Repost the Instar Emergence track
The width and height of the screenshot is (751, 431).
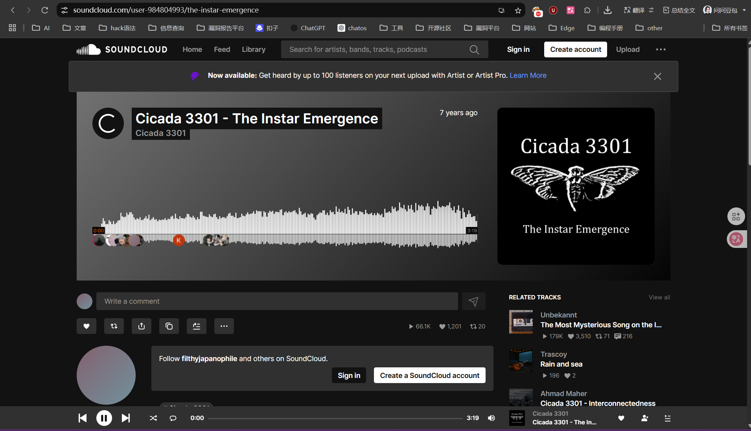[114, 326]
